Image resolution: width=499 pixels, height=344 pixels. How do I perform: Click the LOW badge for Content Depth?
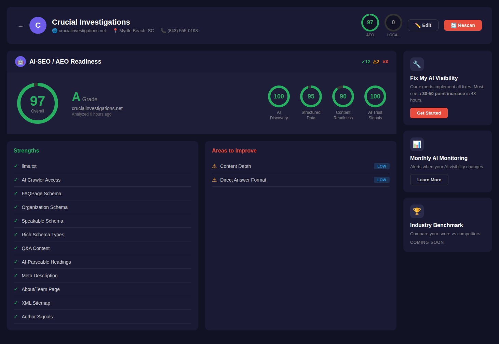(x=381, y=166)
